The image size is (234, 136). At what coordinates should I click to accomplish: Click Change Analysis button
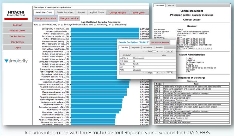point(118,13)
